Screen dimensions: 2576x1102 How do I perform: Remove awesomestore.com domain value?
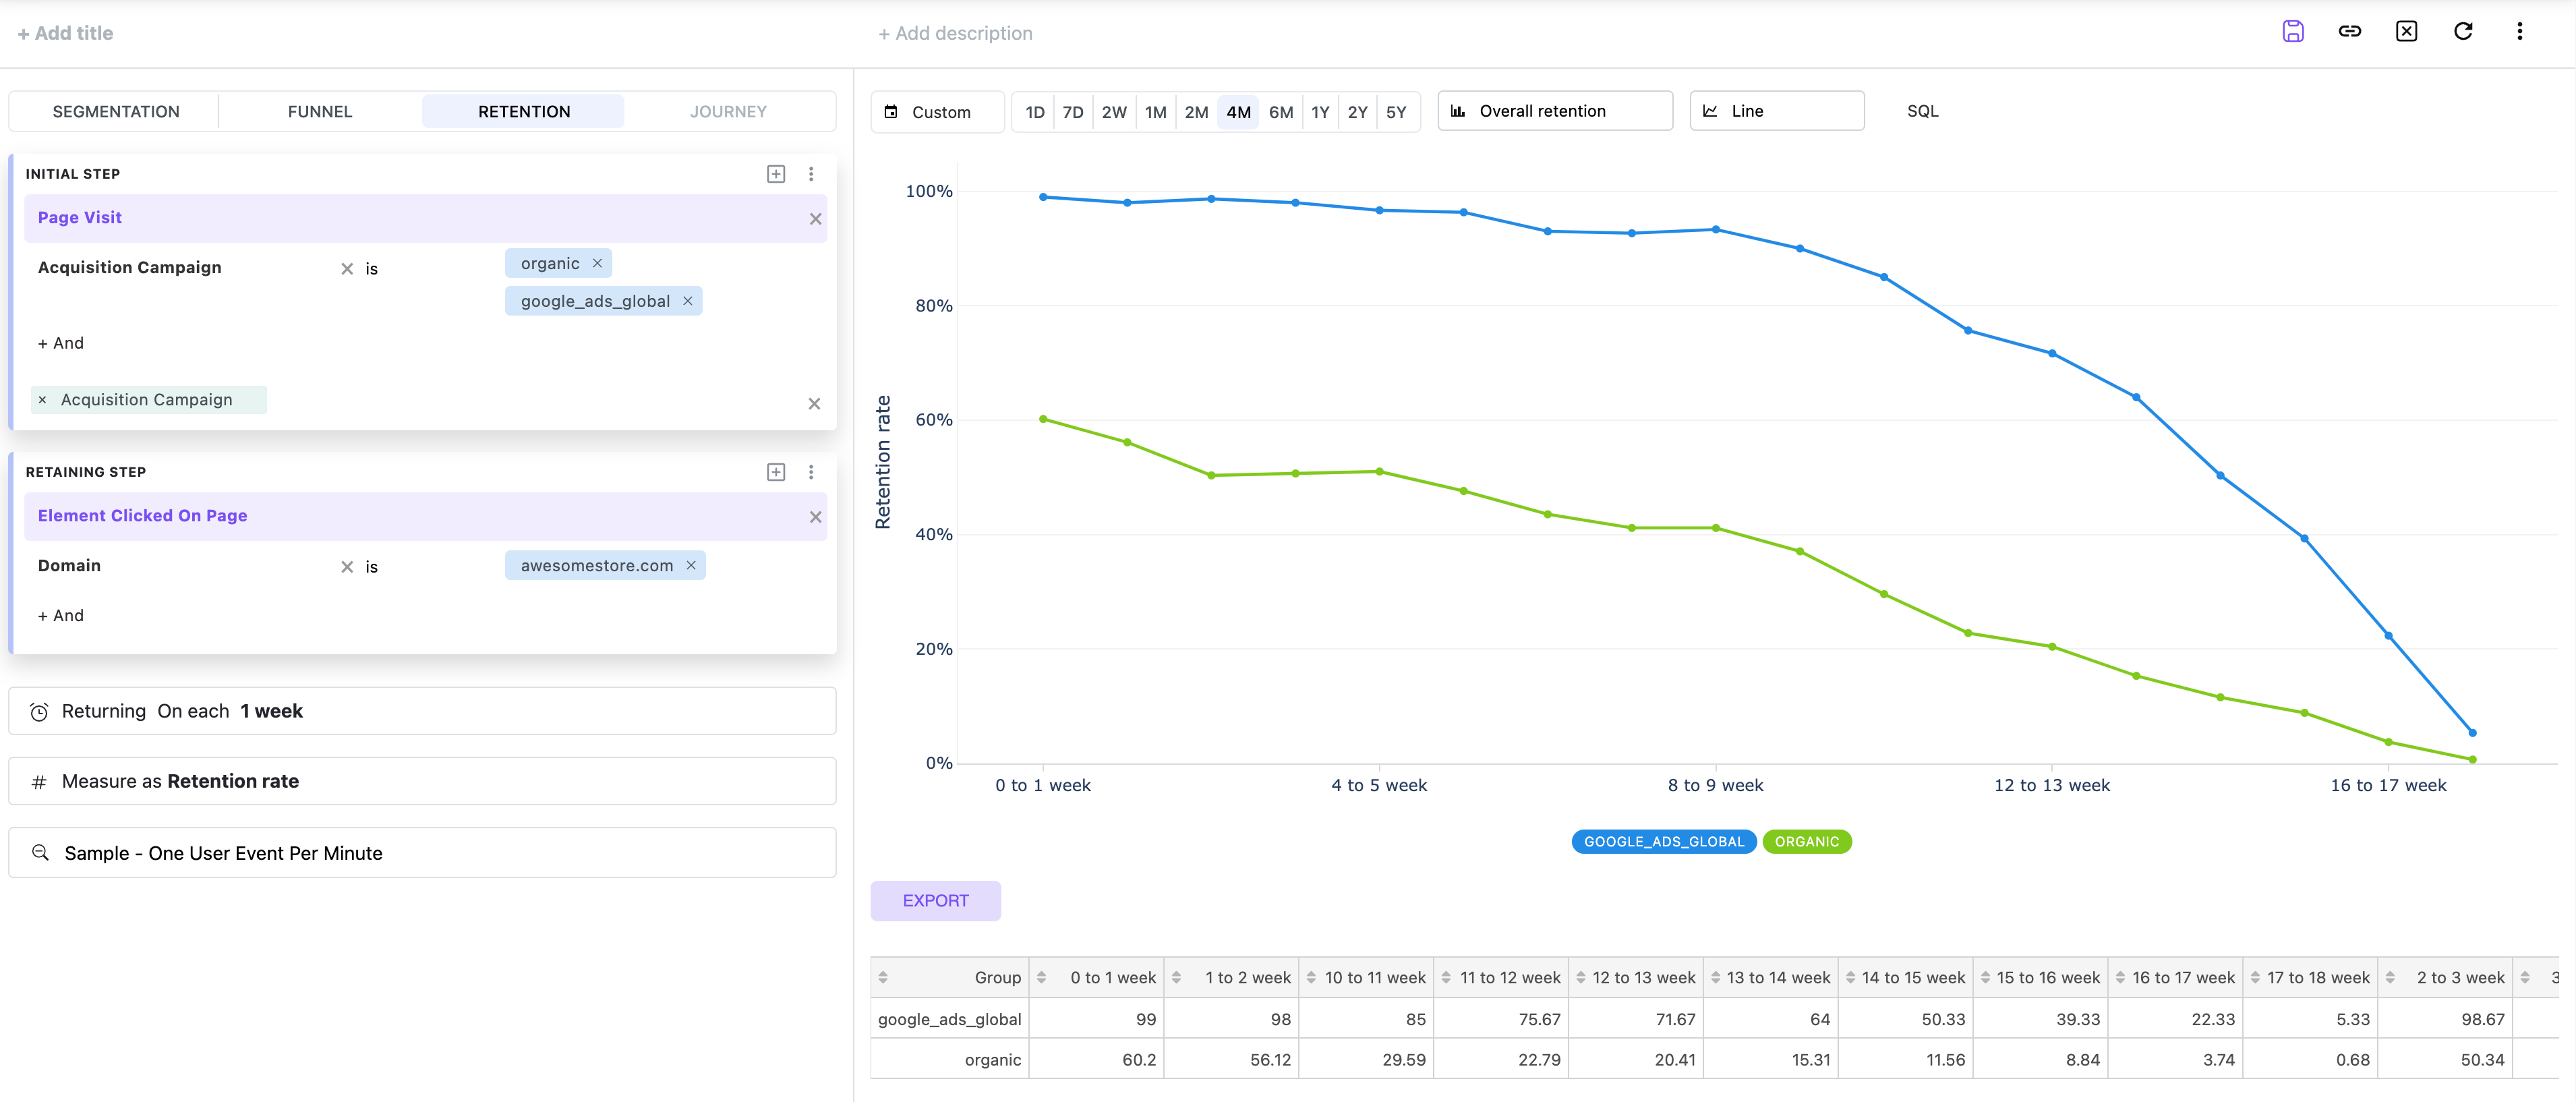tap(690, 565)
